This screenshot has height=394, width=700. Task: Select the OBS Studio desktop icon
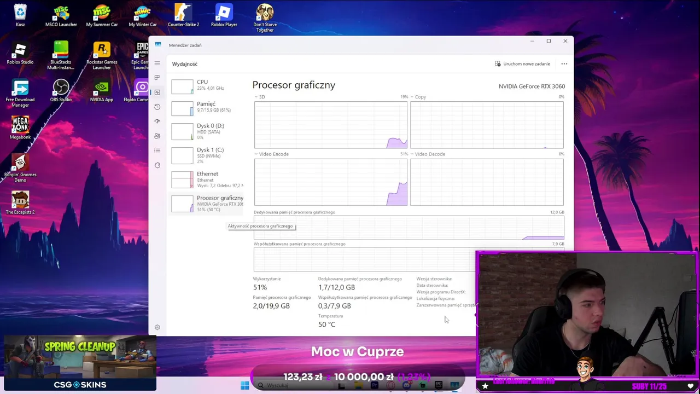tap(61, 91)
